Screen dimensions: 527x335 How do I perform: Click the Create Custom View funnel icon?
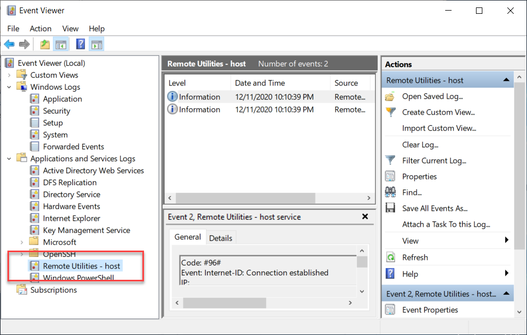click(x=390, y=112)
